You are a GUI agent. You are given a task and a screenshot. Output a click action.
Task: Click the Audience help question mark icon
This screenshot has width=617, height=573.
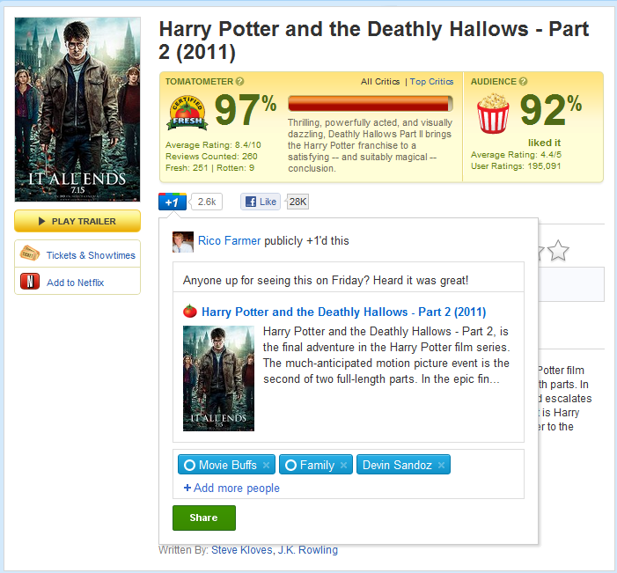[x=524, y=82]
